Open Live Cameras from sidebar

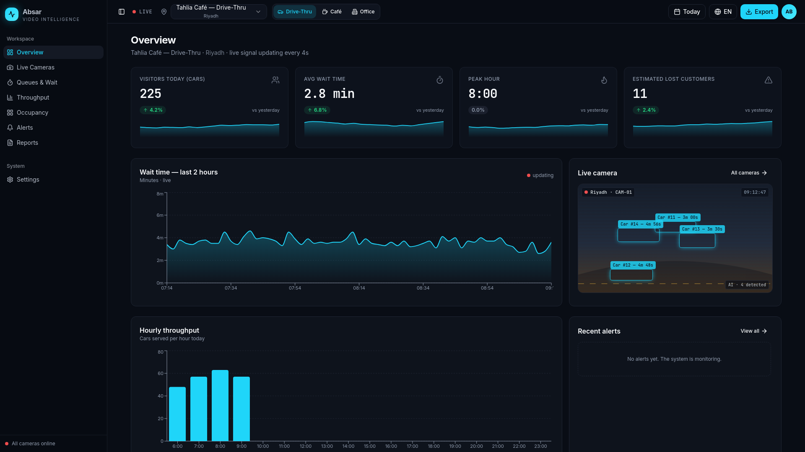point(53,67)
